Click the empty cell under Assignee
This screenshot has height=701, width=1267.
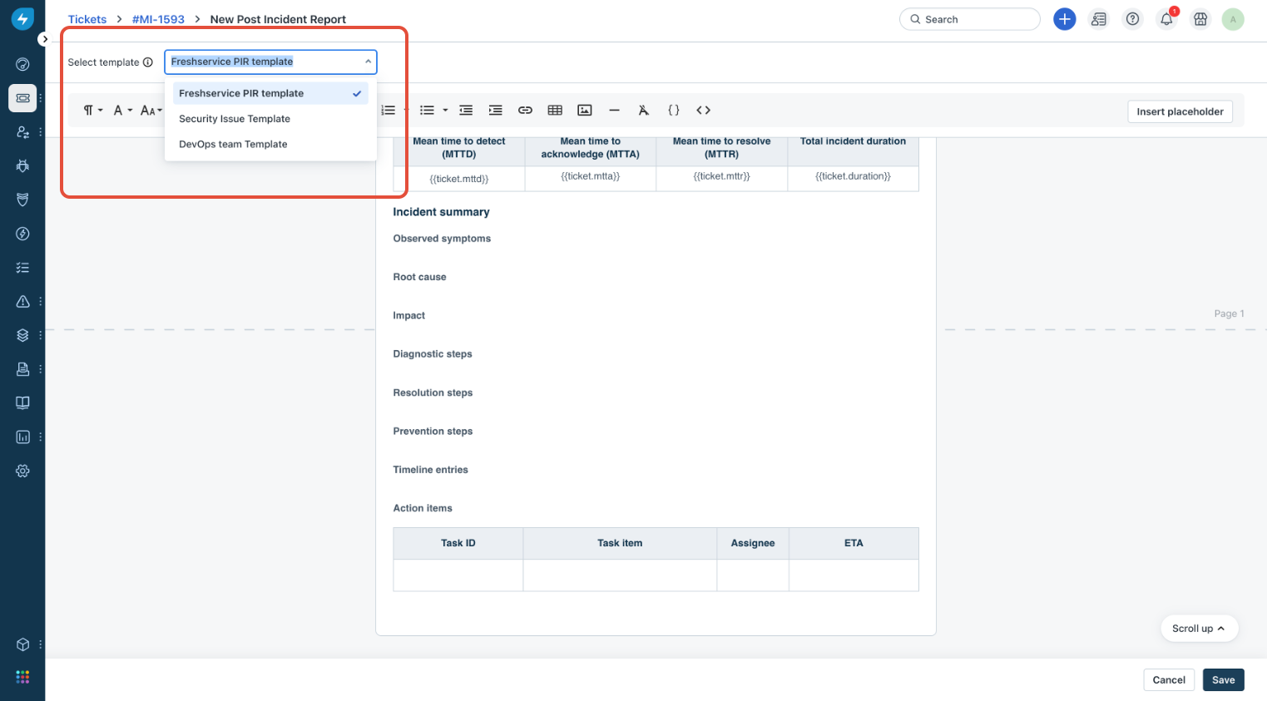pos(753,575)
